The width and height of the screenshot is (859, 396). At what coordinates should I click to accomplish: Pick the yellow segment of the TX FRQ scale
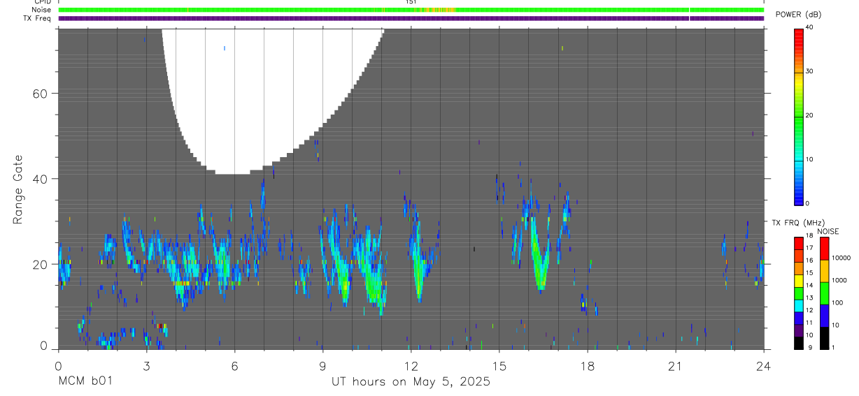(799, 280)
